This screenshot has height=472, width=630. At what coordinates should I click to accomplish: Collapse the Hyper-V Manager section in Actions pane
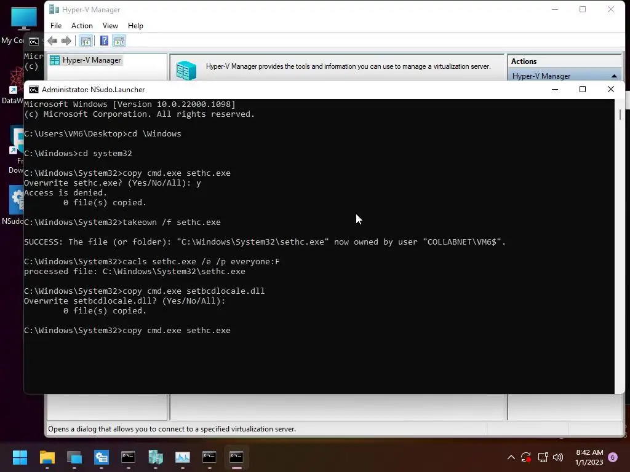coord(614,76)
